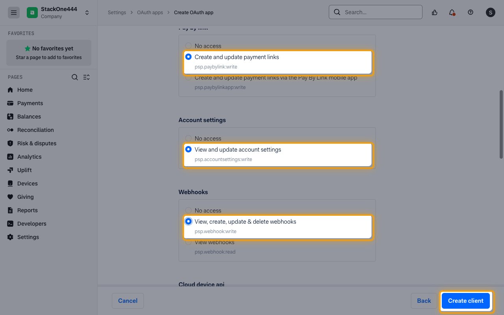Select No access for Account settings
This screenshot has width=504, height=315.
(x=189, y=139)
